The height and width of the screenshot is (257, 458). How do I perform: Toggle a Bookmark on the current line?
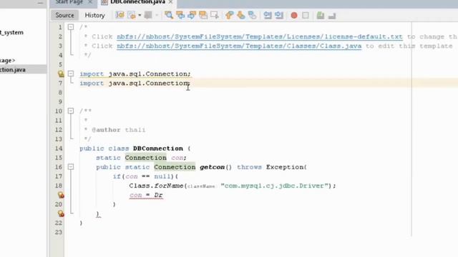252,15
